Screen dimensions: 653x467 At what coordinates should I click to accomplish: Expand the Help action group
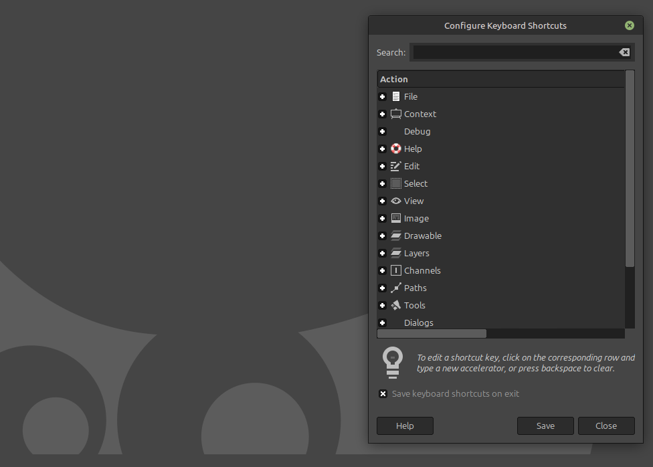[382, 149]
